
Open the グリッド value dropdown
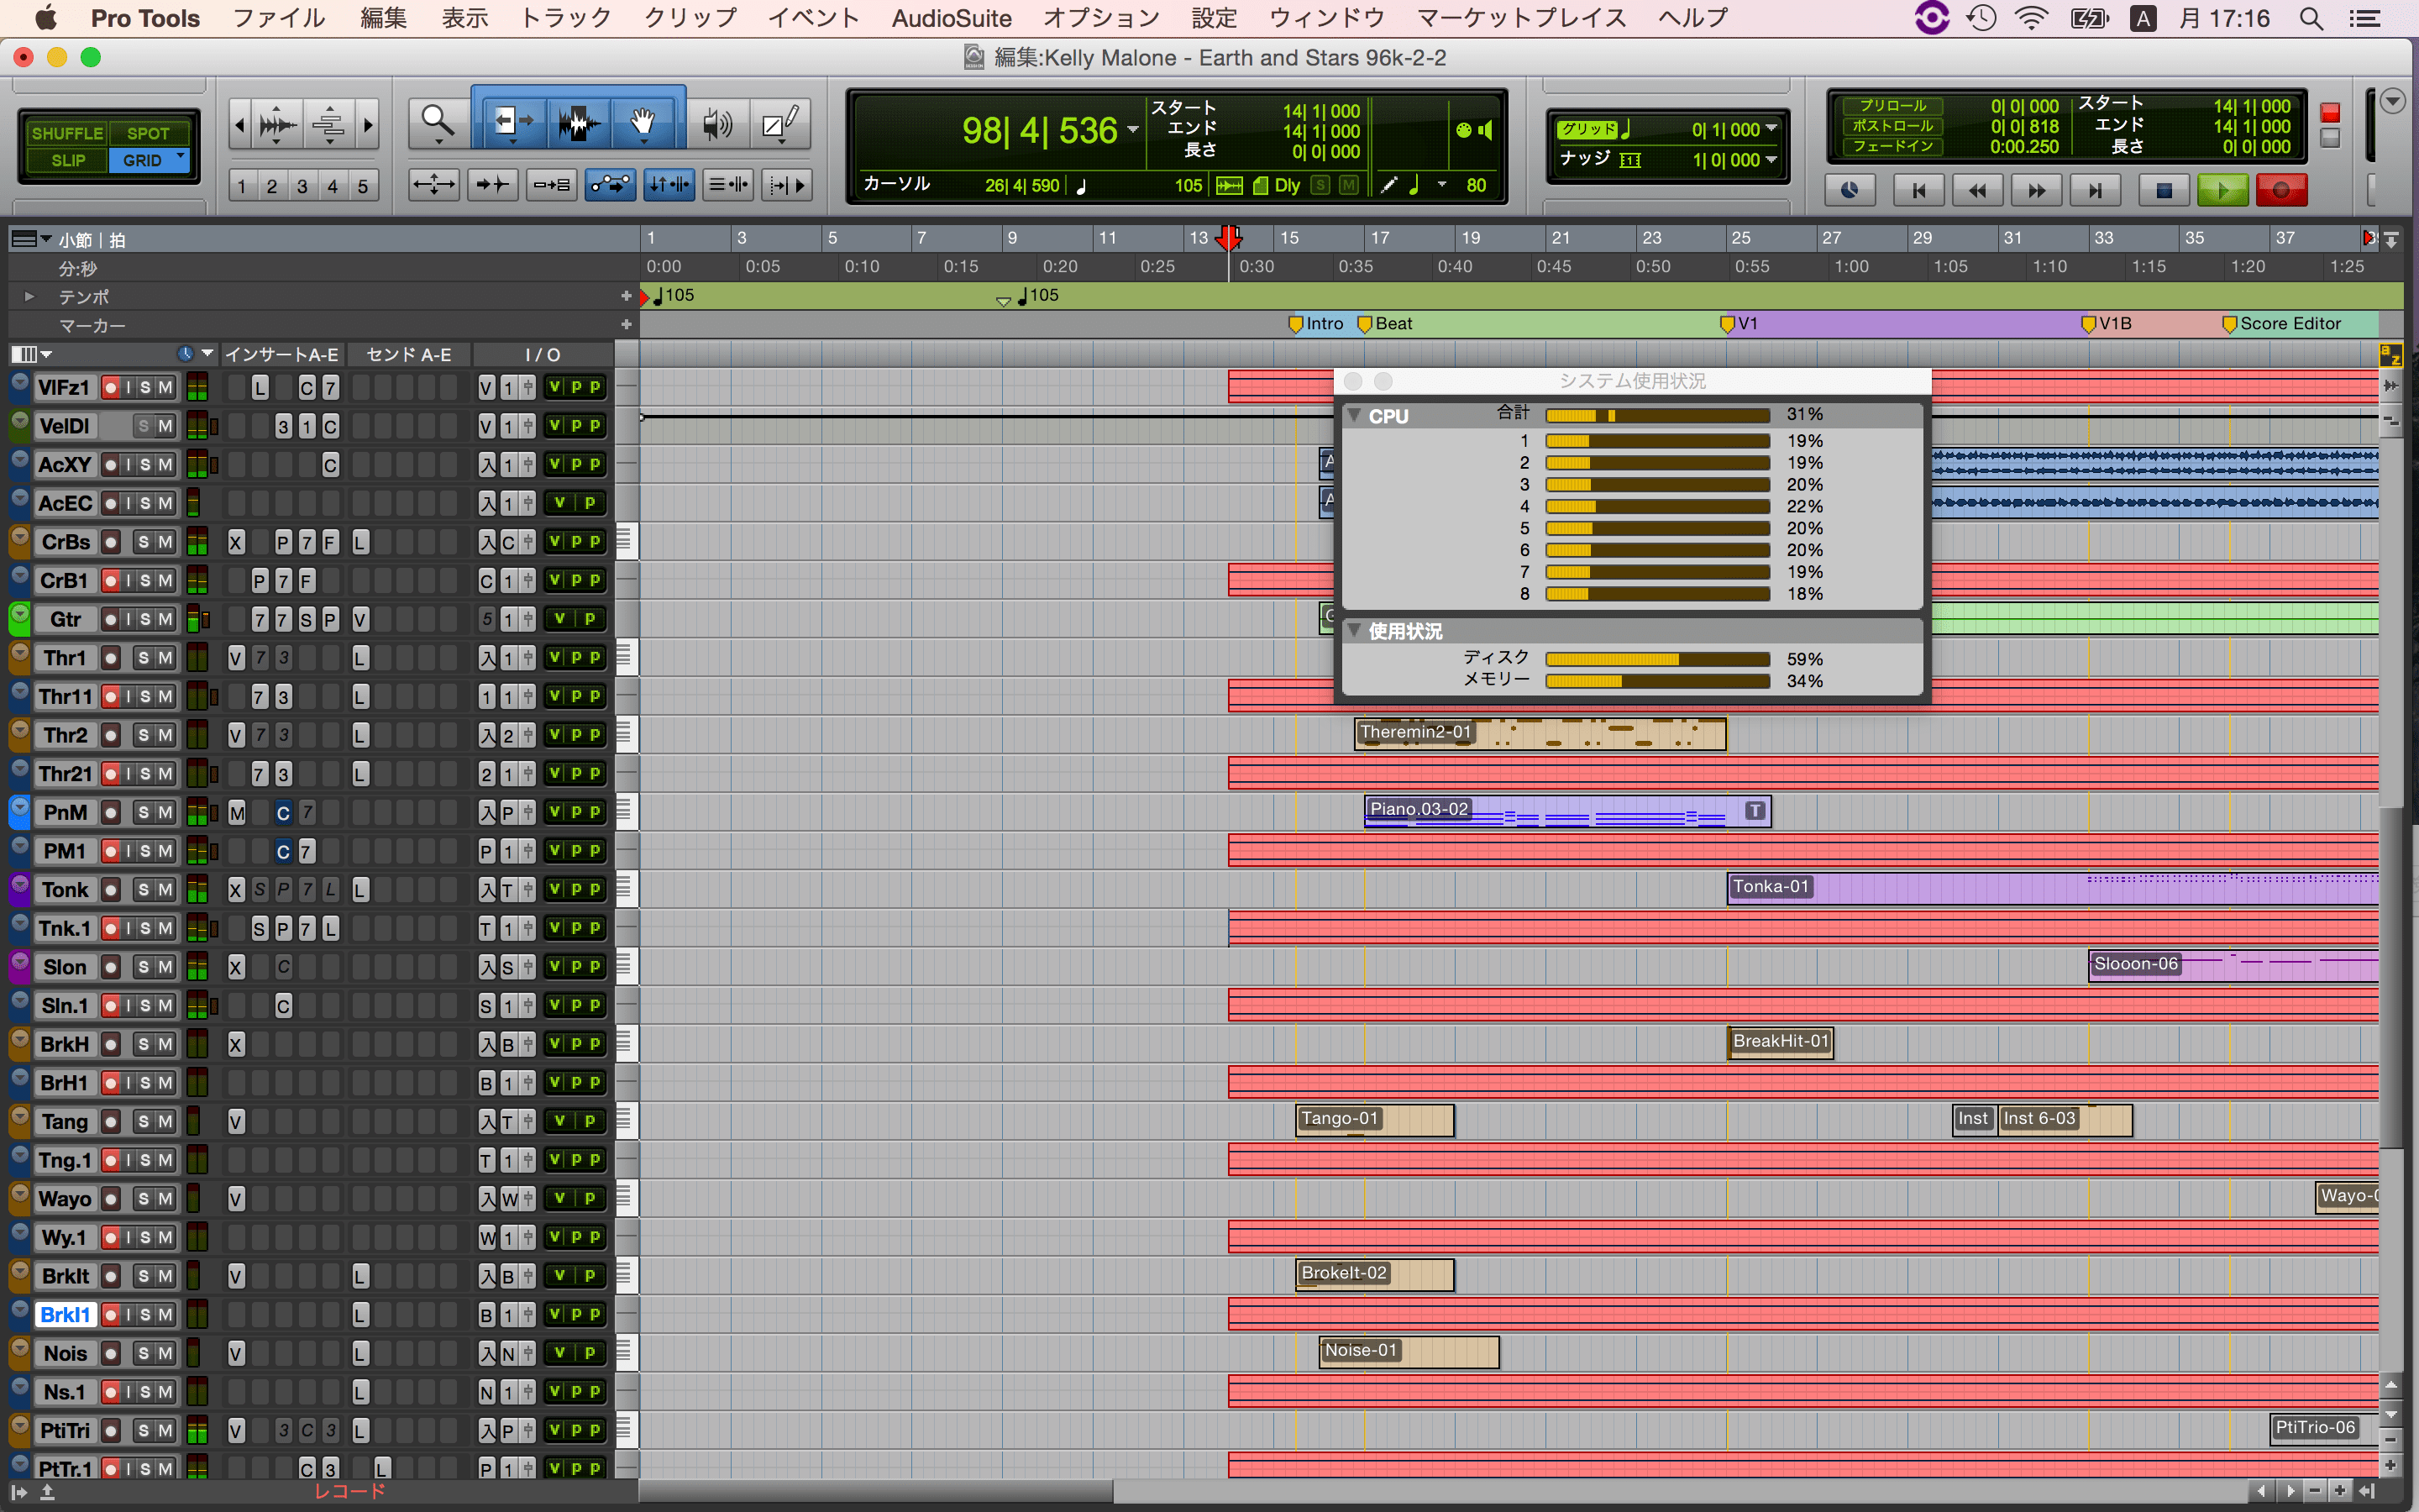pos(1772,129)
